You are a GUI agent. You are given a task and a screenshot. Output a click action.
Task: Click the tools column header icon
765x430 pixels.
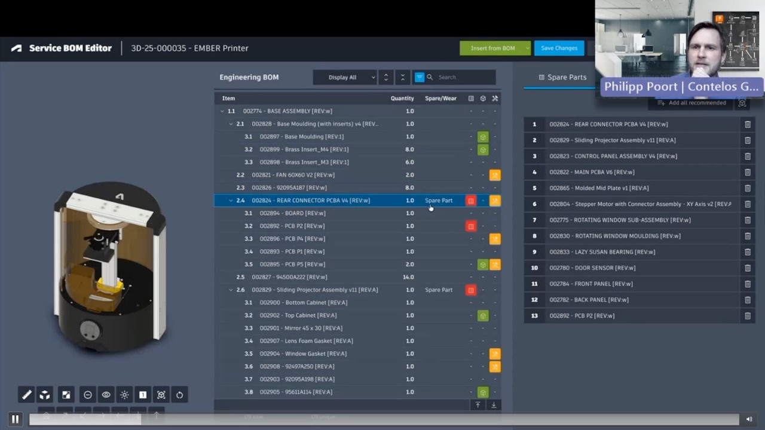click(495, 99)
